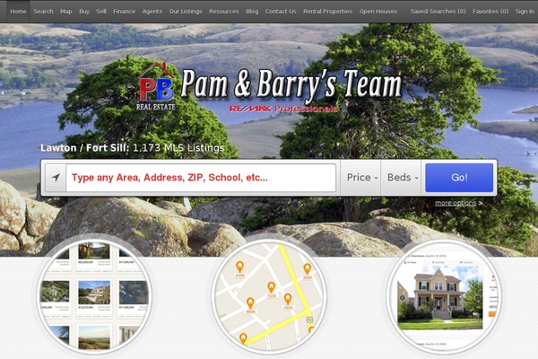
Task: Open the Buy menu
Action: (x=84, y=12)
